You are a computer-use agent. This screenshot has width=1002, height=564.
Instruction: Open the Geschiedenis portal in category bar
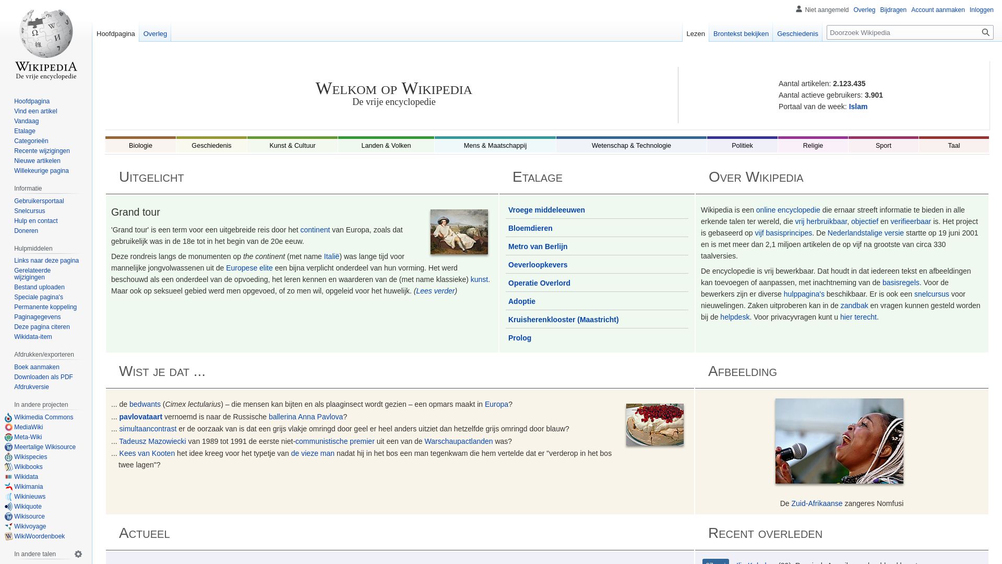click(x=211, y=145)
